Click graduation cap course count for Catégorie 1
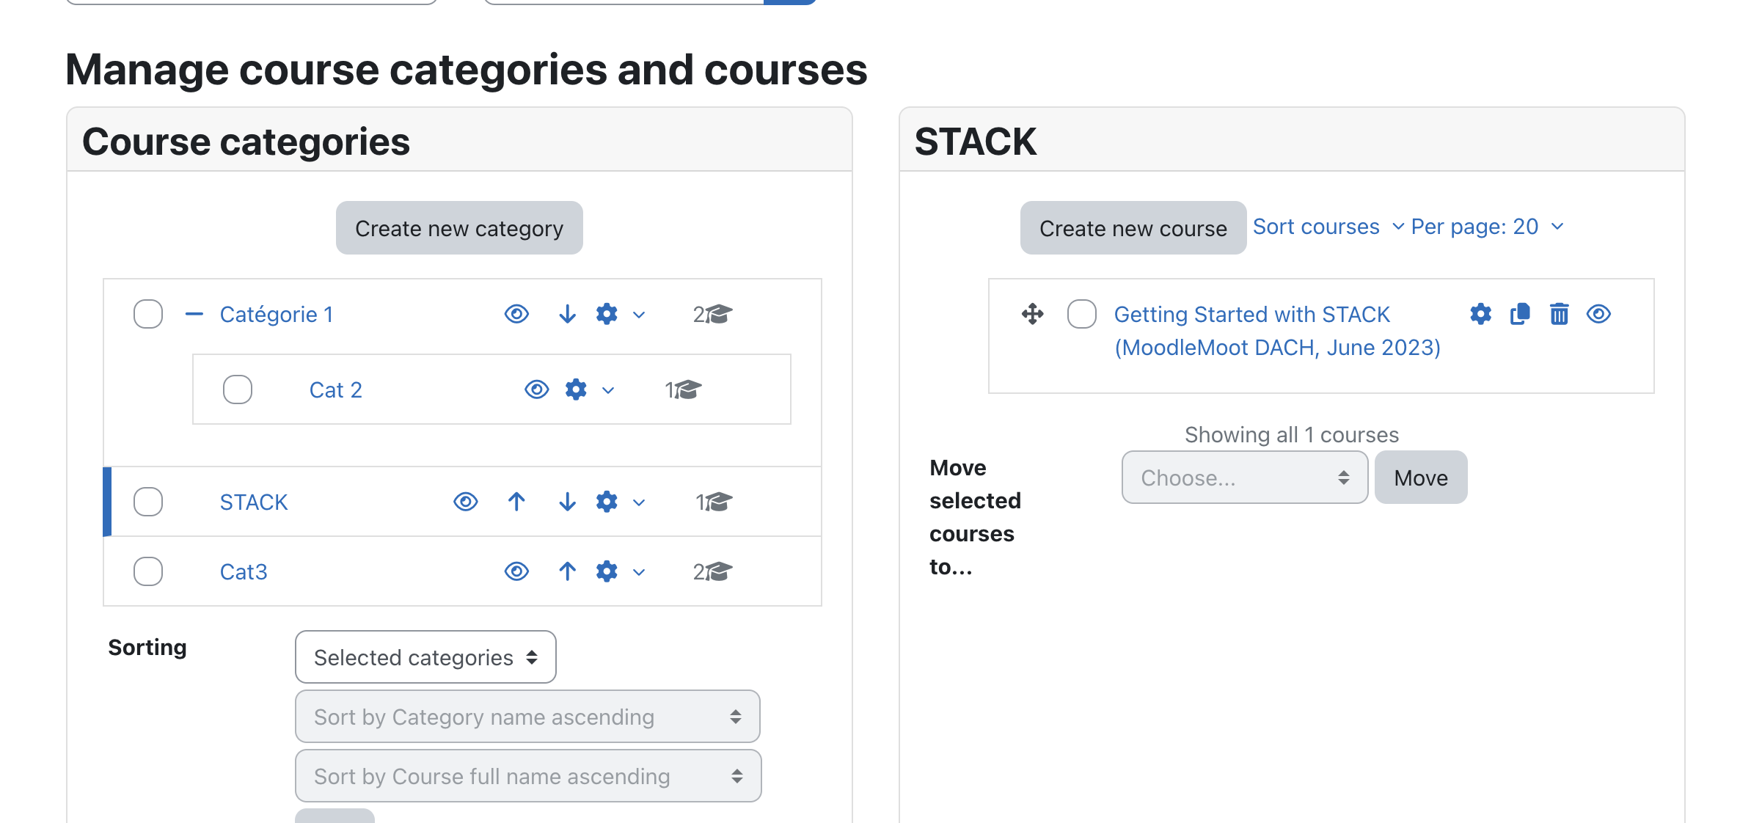The image size is (1740, 823). tap(712, 314)
